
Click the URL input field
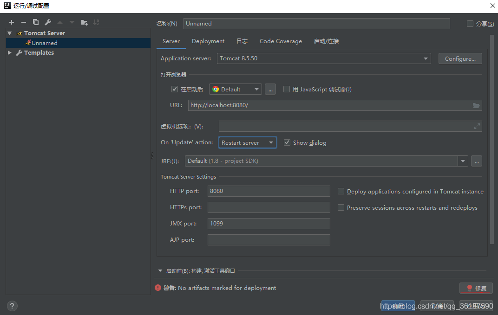point(335,105)
